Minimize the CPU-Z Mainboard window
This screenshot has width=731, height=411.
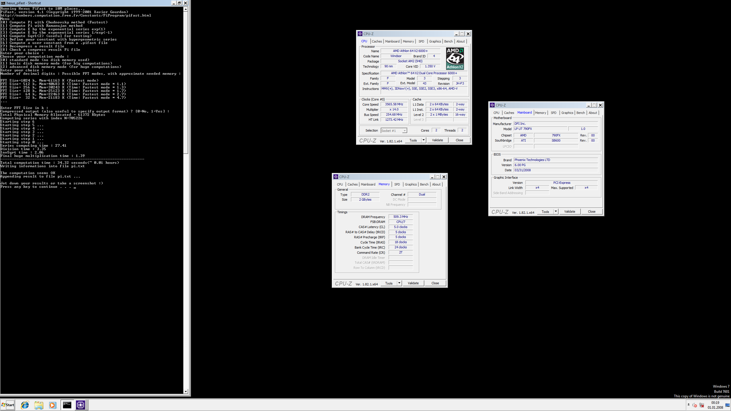589,105
